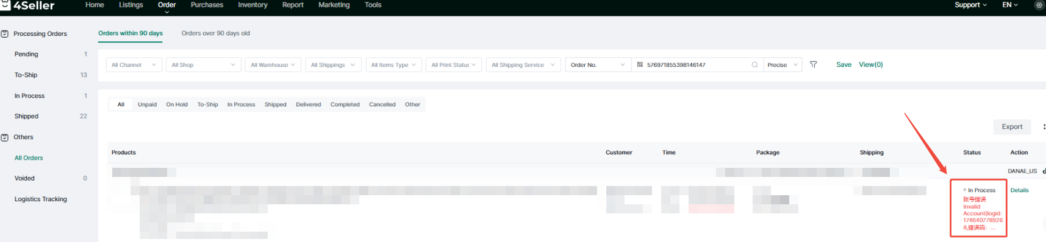Open Voided in the sidebar
The height and width of the screenshot is (242, 1046).
click(24, 178)
